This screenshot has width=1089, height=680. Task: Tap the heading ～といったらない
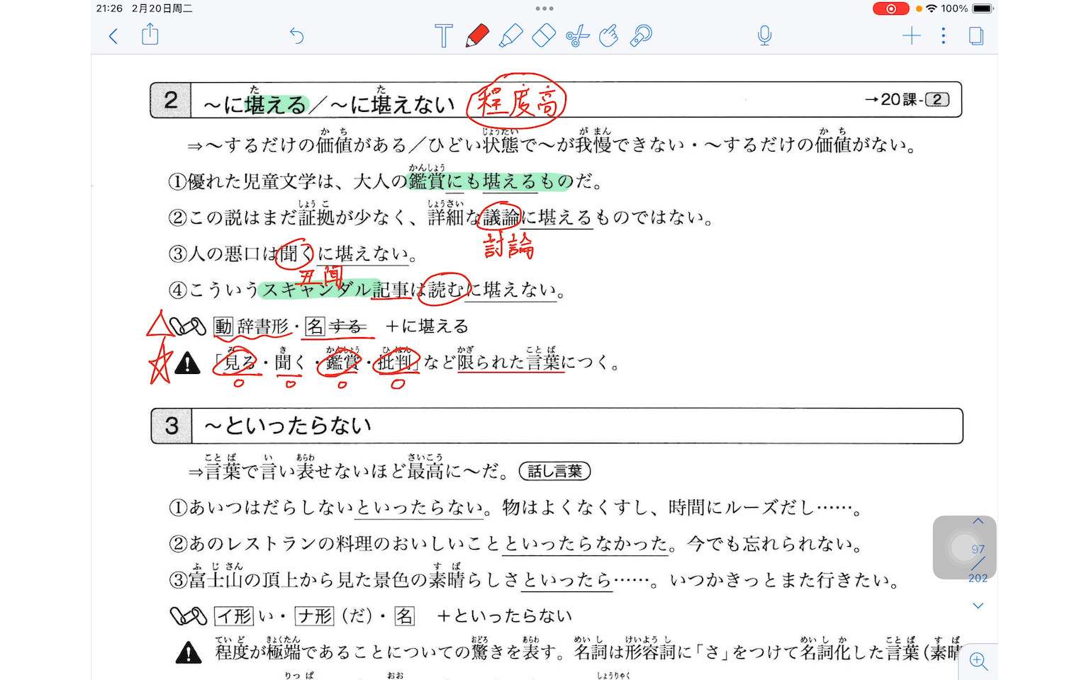point(288,426)
